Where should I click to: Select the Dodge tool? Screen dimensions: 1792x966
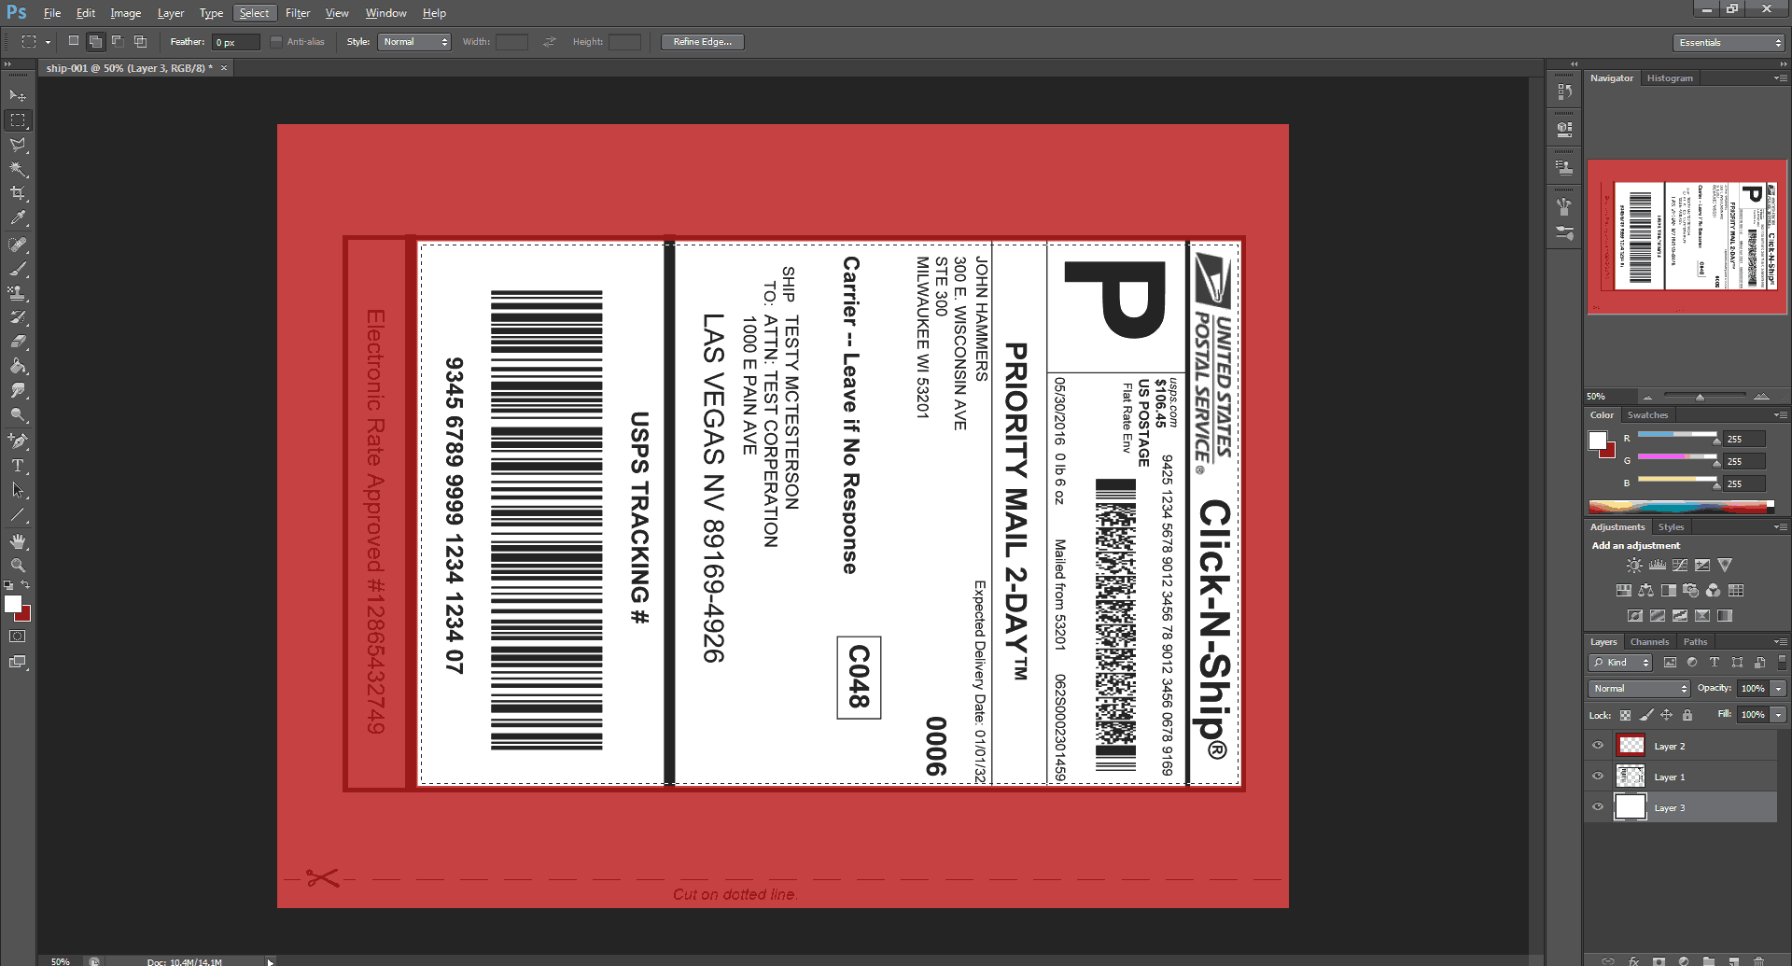coord(18,414)
